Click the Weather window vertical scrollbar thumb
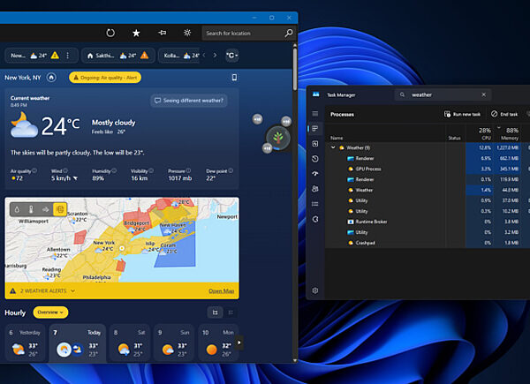The image size is (530, 384). tap(295, 69)
